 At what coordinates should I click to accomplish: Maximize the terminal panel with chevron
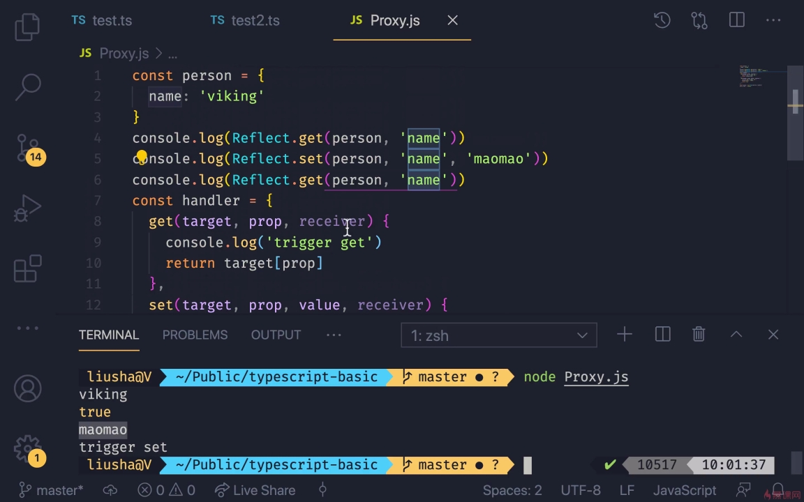tap(736, 335)
